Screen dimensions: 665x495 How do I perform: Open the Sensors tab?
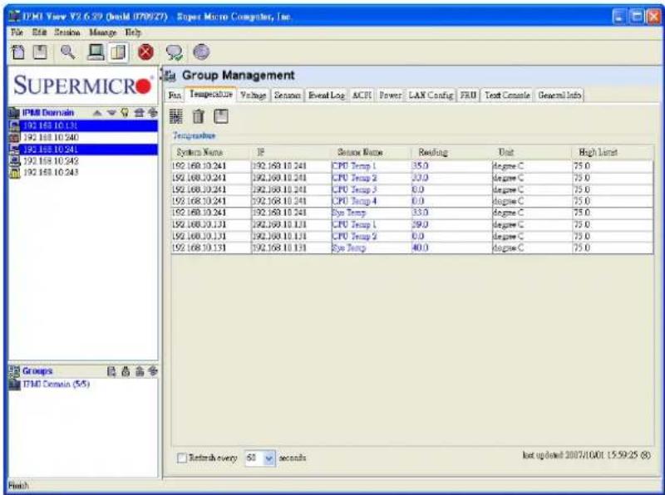click(288, 95)
